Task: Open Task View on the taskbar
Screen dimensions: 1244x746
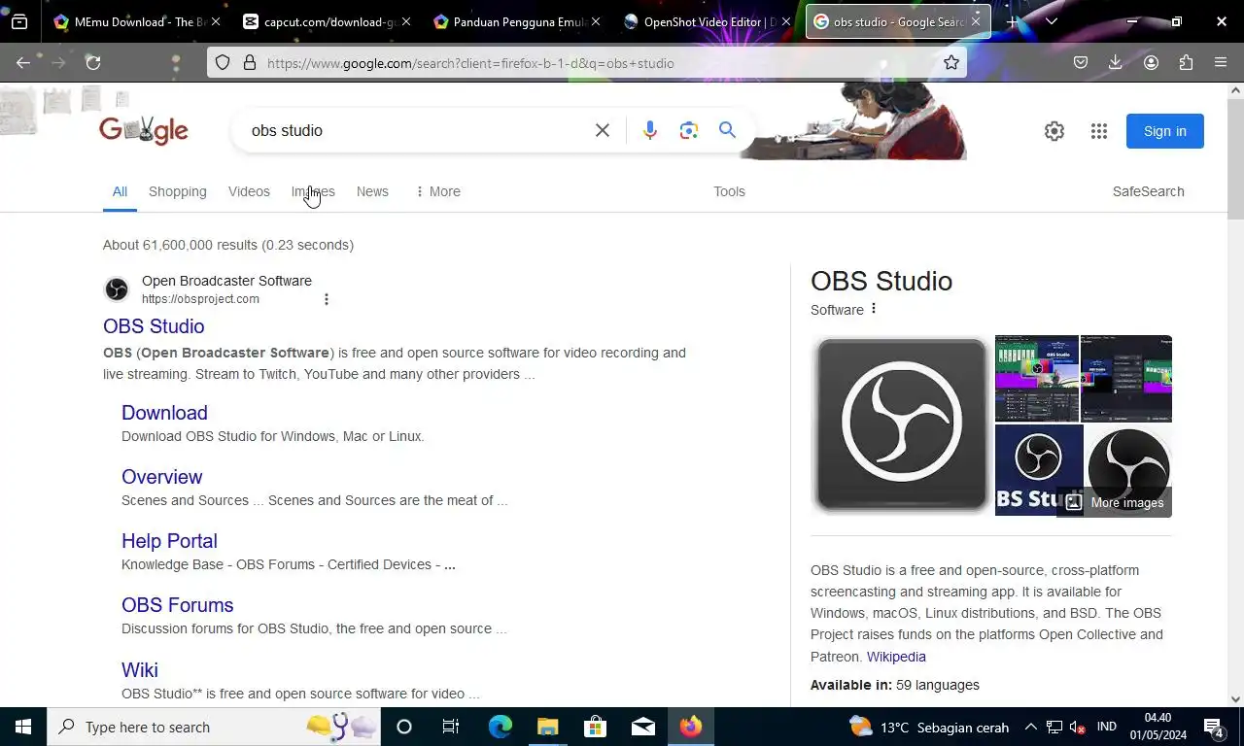Action: [451, 727]
